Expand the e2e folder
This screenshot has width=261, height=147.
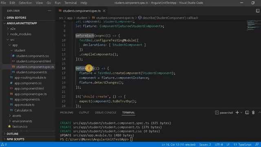pyautogui.click(x=13, y=29)
